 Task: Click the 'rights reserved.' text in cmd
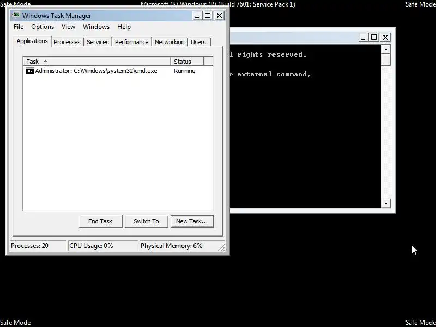271,55
